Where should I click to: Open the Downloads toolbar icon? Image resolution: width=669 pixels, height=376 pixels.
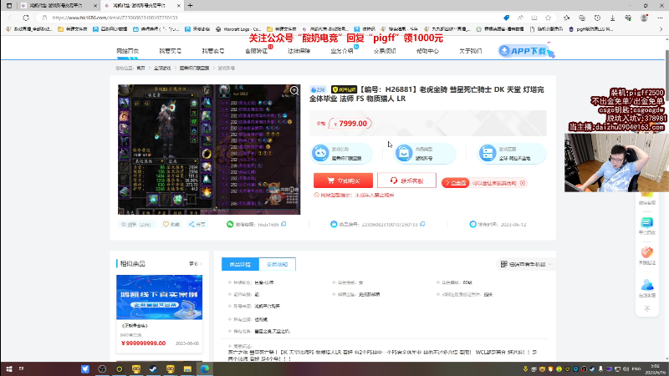tap(613, 18)
